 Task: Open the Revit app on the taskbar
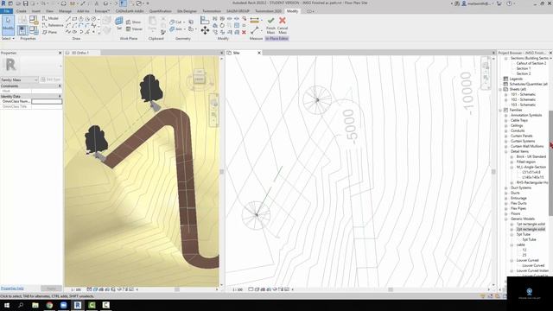78,305
